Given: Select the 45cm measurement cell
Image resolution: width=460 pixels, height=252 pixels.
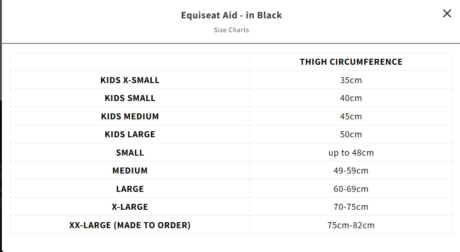Looking at the screenshot, I should 351,116.
